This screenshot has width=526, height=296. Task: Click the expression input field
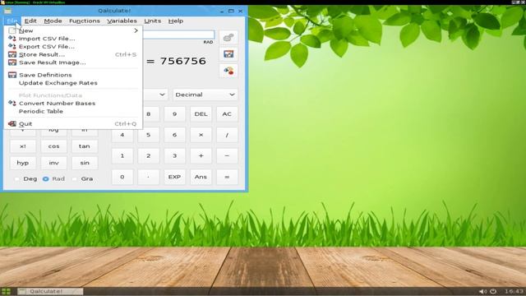tap(179, 35)
